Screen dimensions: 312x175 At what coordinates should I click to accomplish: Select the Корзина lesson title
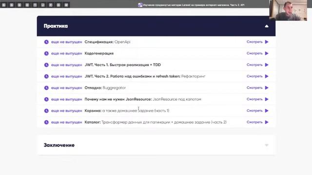[127, 111]
